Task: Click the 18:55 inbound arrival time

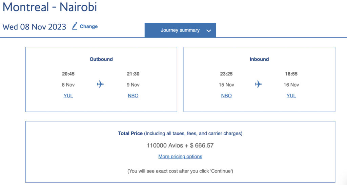Action: pyautogui.click(x=291, y=74)
